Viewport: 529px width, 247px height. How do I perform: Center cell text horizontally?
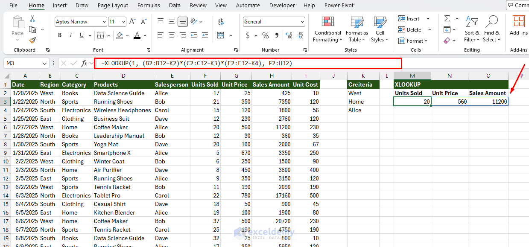(x=171, y=35)
